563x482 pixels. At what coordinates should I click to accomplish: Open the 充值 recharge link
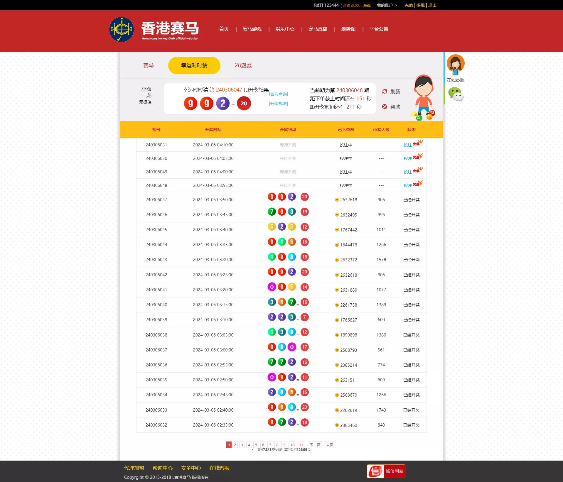click(x=409, y=5)
